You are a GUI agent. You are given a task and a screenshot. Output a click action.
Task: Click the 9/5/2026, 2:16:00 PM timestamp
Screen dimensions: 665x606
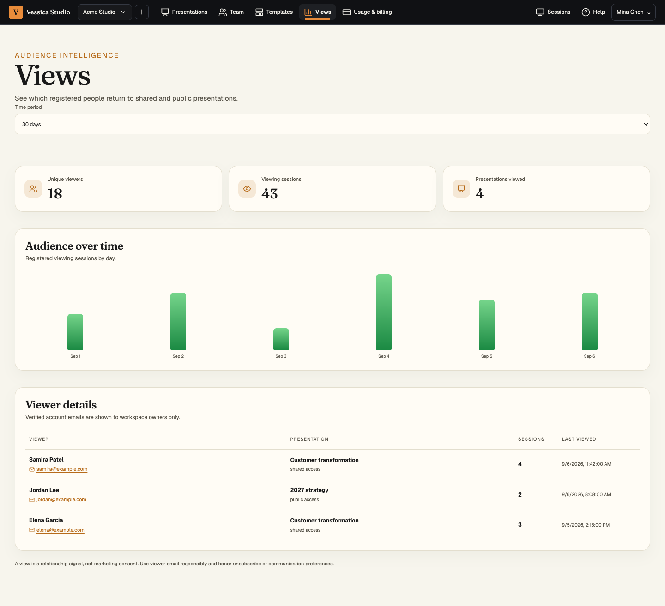point(586,525)
